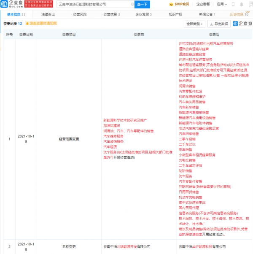This screenshot has width=253, height=254.
Task: Click 许可项目:网络预约出租汽车经营服务 text
Action: point(206,44)
